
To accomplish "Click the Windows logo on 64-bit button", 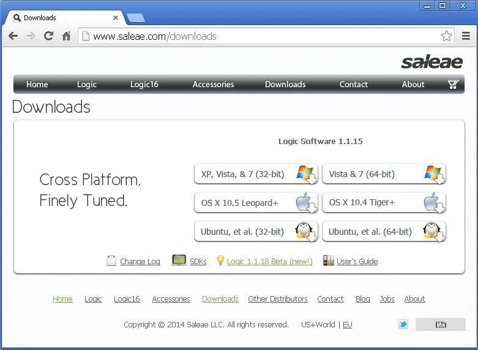I will click(433, 173).
